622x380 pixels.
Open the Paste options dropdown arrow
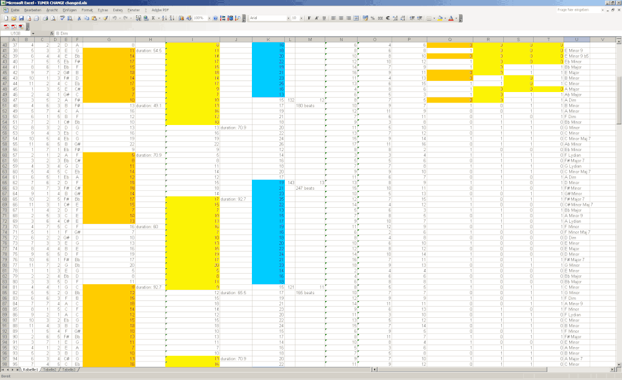coord(99,18)
